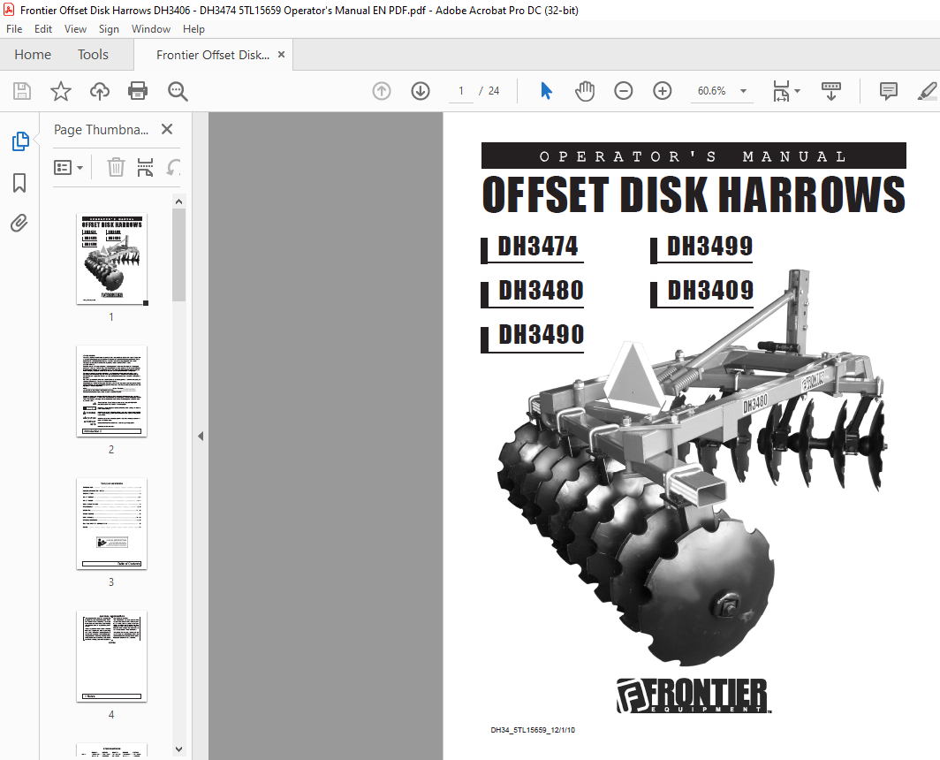
Task: Open the thumbnail options dropdown menu
Action: 68,167
